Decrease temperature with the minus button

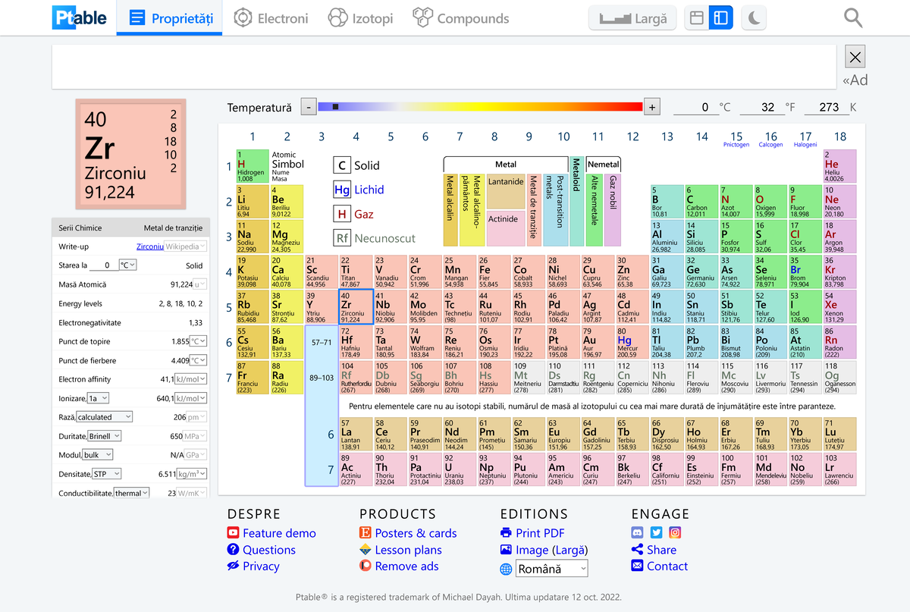pyautogui.click(x=308, y=107)
